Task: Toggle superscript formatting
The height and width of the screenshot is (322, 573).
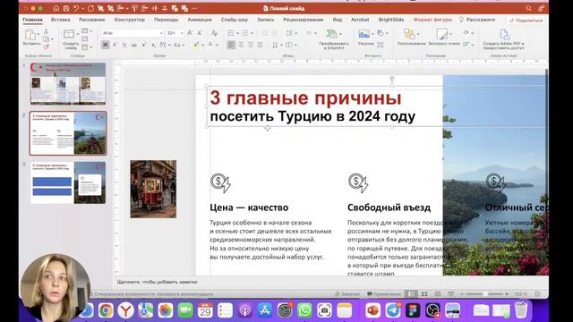Action: (x=144, y=45)
